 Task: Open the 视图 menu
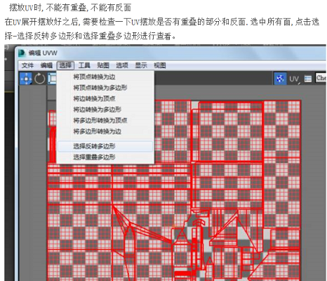click(x=160, y=65)
